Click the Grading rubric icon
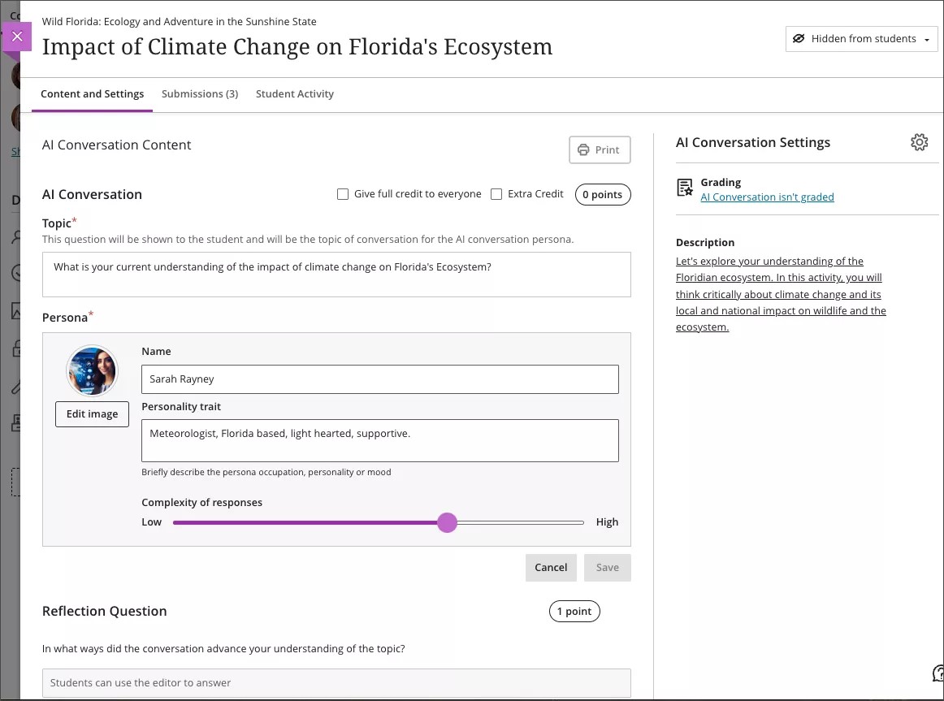The height and width of the screenshot is (701, 944). [x=685, y=188]
